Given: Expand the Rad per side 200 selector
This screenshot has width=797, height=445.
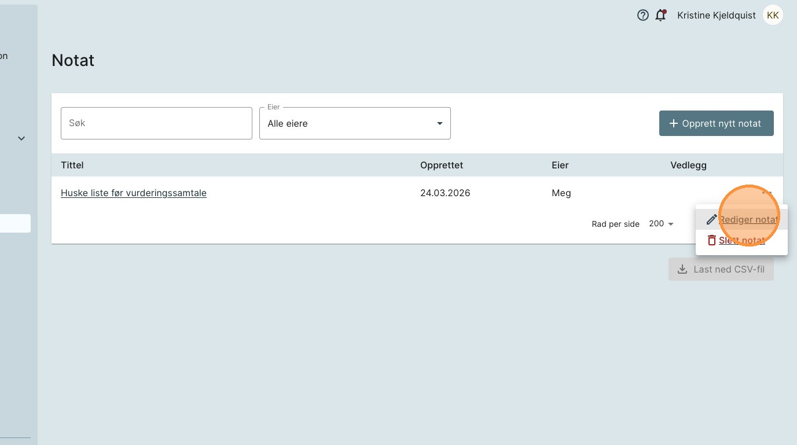Looking at the screenshot, I should tap(662, 224).
